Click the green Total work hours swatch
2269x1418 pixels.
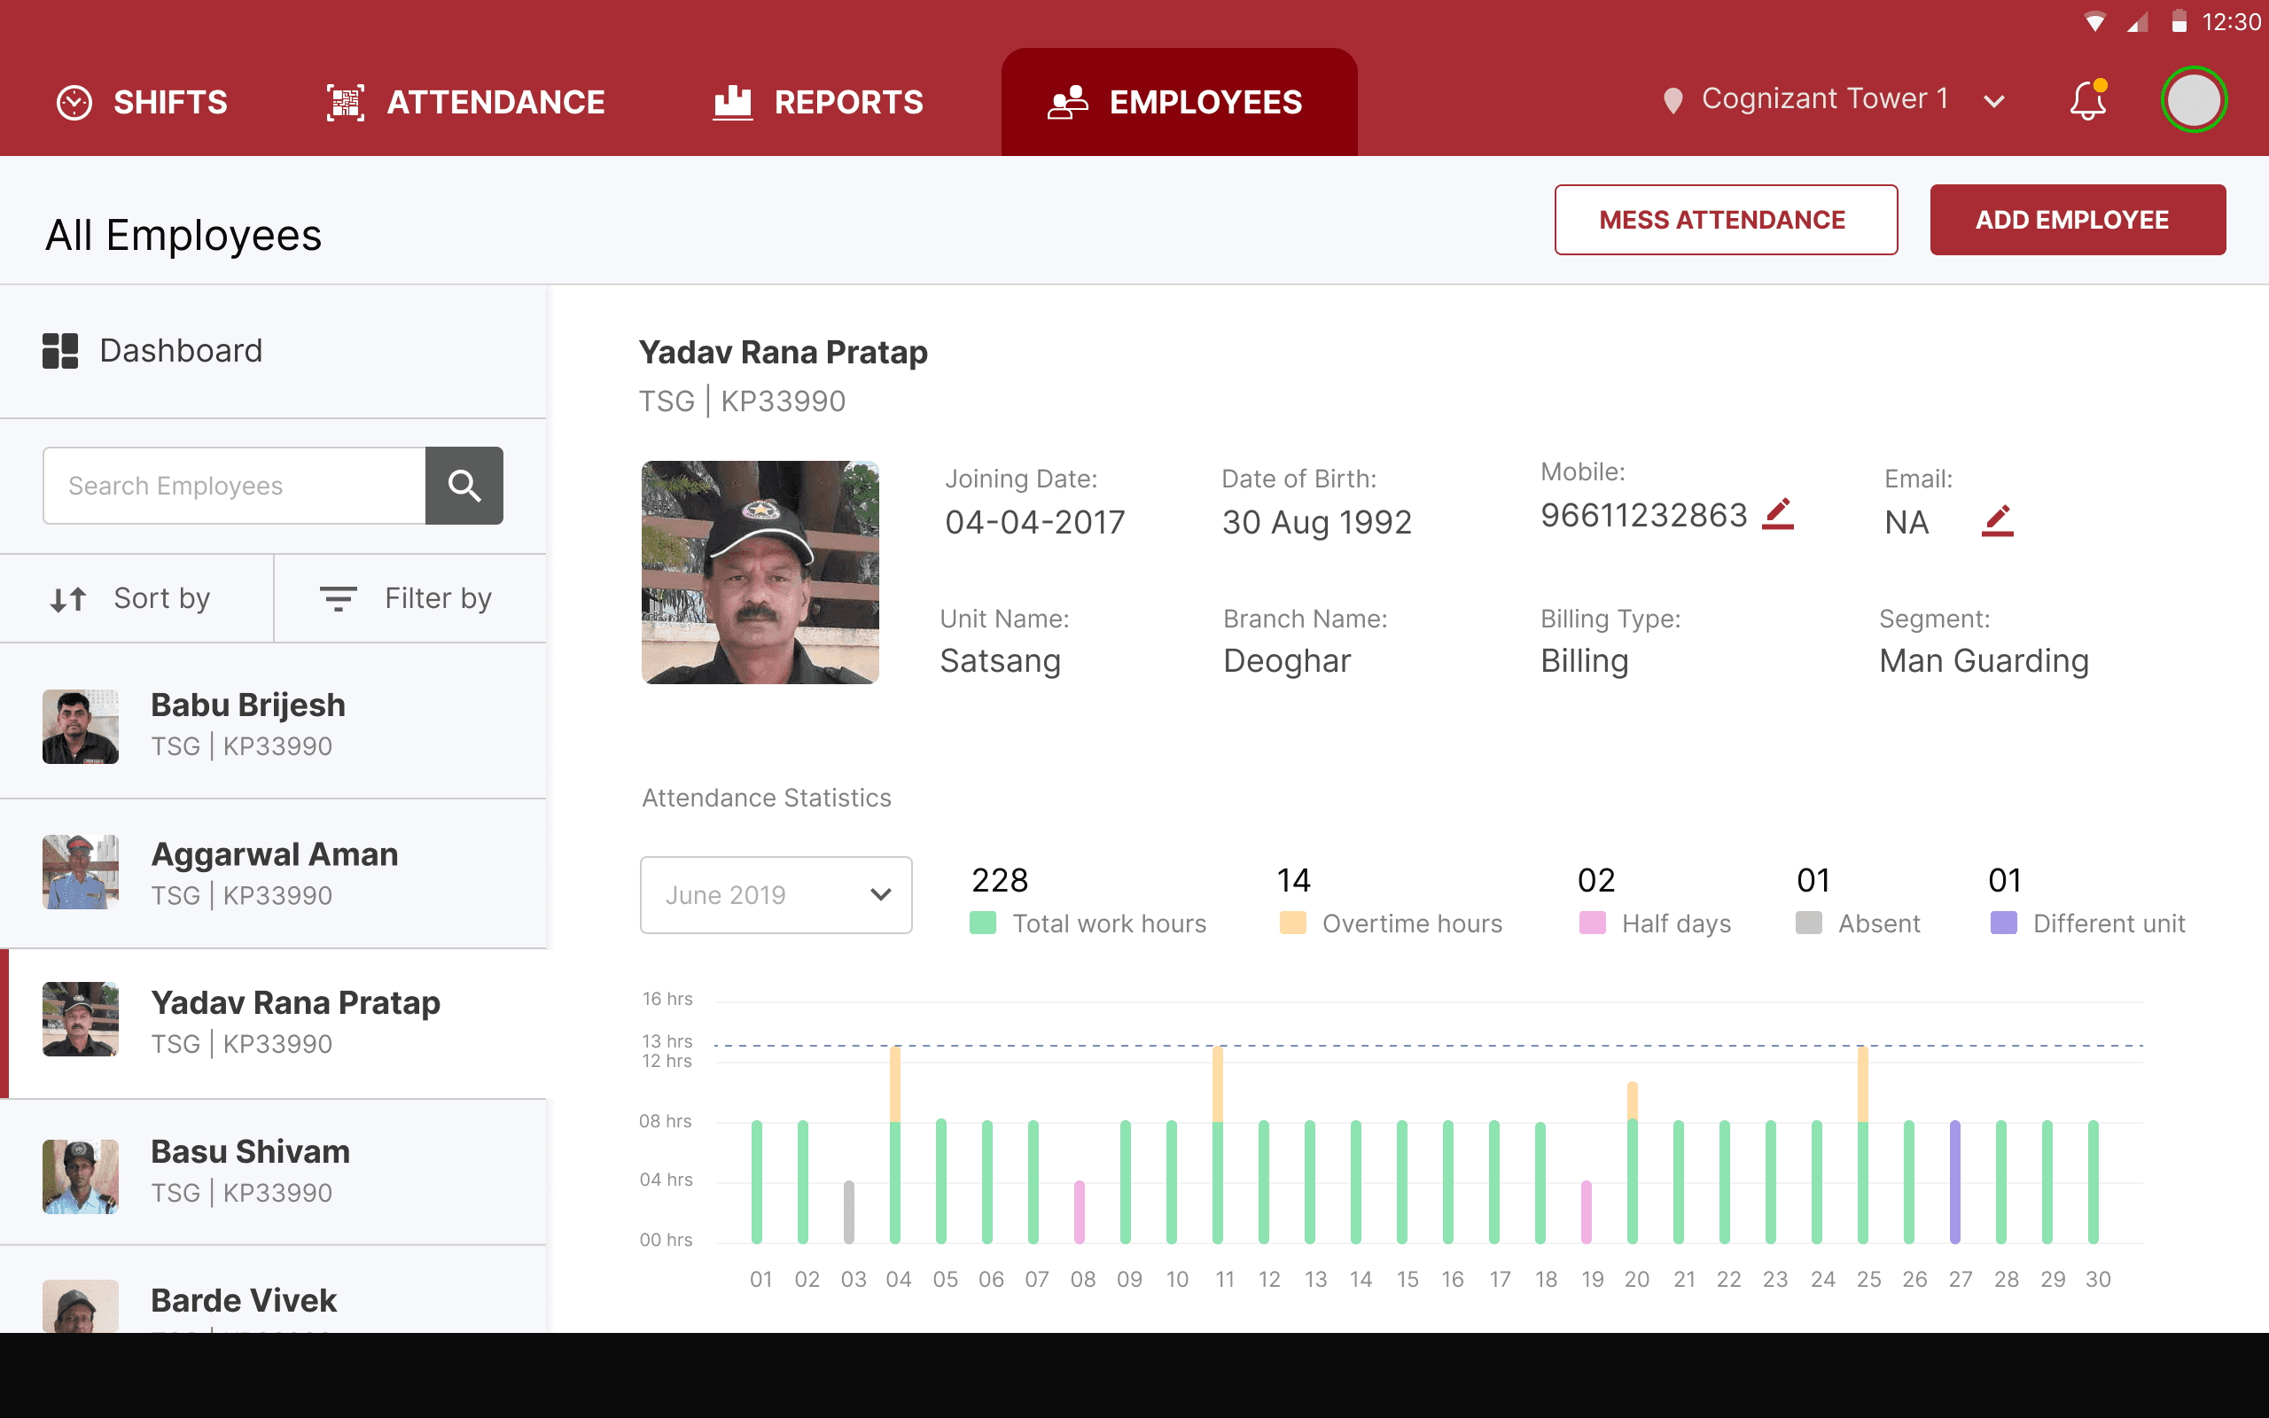coord(982,923)
